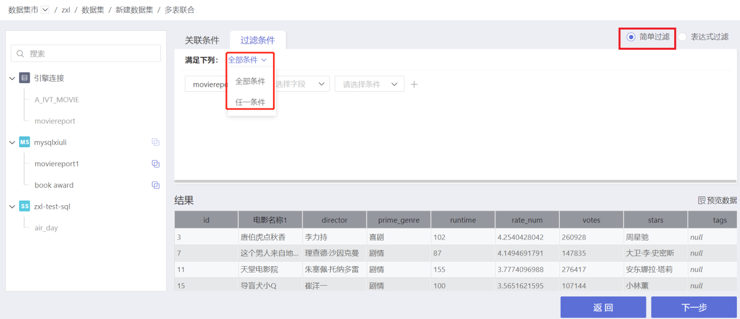Click the plus icon to add filter condition
The height and width of the screenshot is (319, 740).
[x=414, y=84]
